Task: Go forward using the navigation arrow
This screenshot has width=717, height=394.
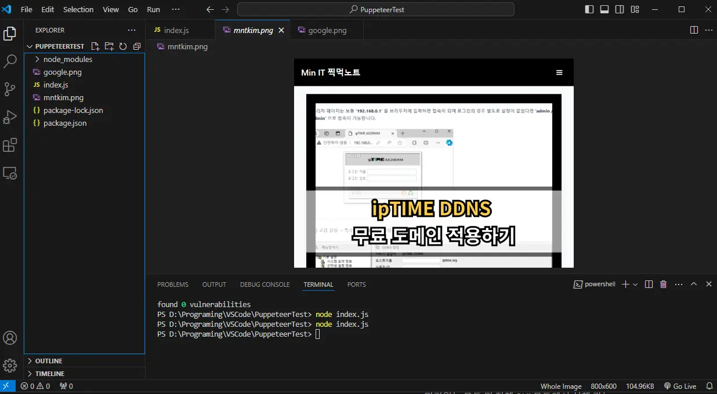Action: pos(226,10)
